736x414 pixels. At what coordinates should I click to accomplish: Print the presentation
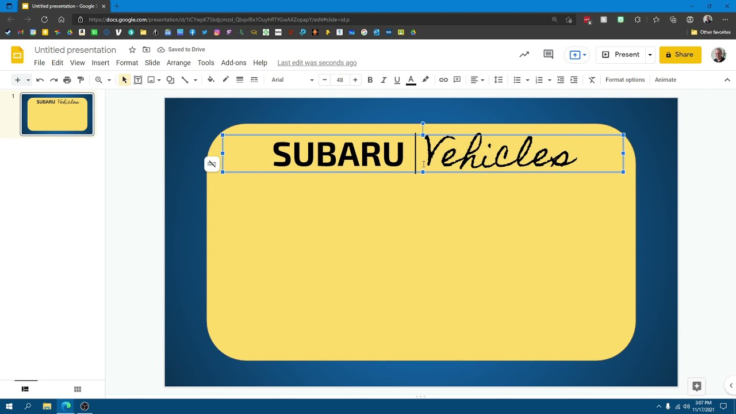pos(67,80)
